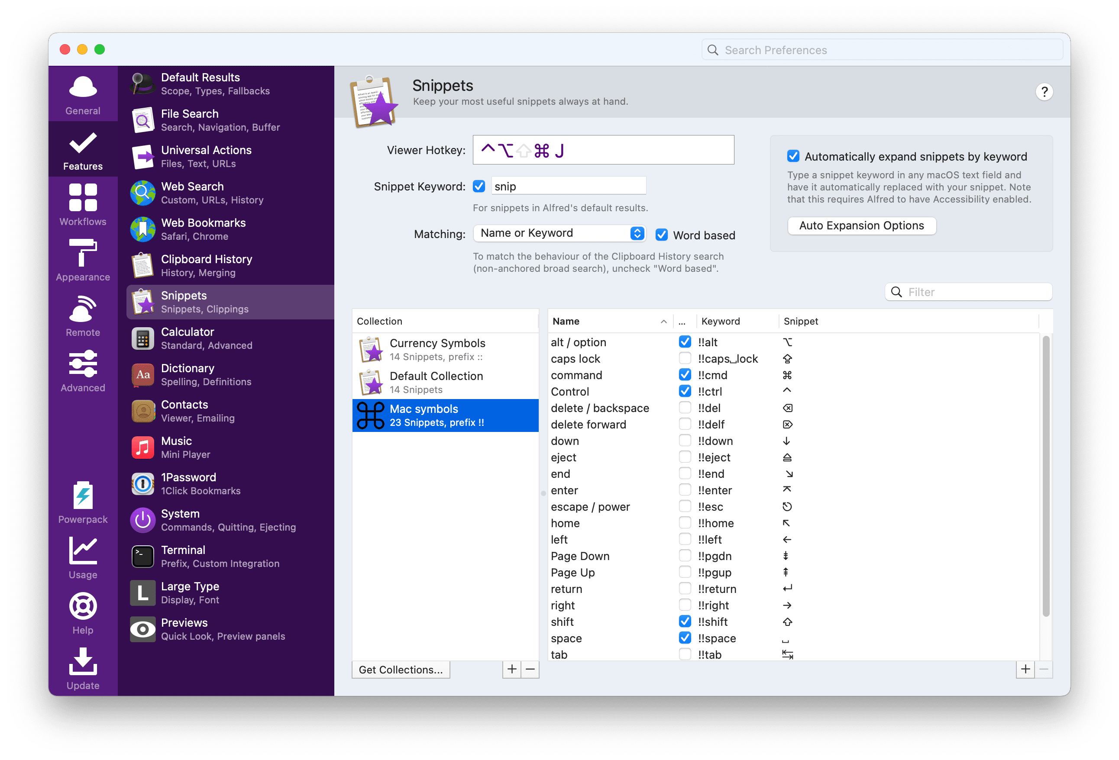The width and height of the screenshot is (1119, 760).
Task: Remove the selected collection with minus button
Action: click(x=530, y=669)
